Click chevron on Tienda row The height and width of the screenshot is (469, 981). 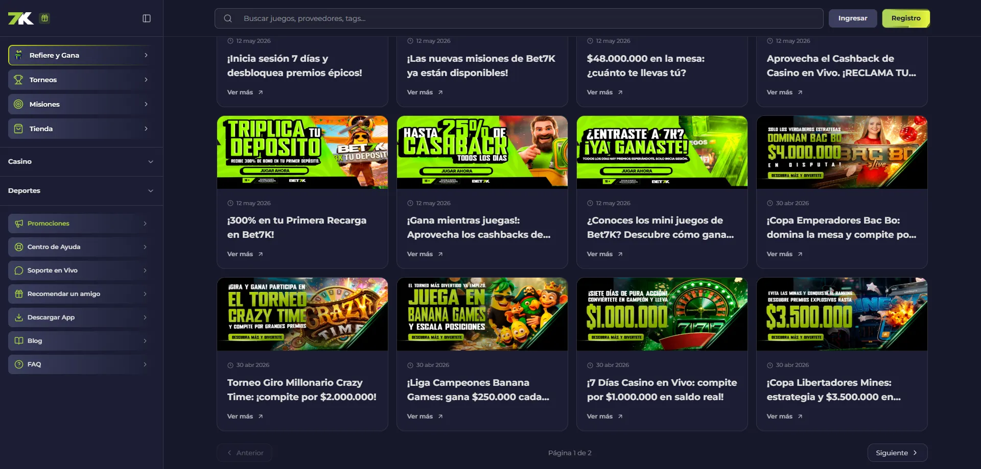pos(146,129)
